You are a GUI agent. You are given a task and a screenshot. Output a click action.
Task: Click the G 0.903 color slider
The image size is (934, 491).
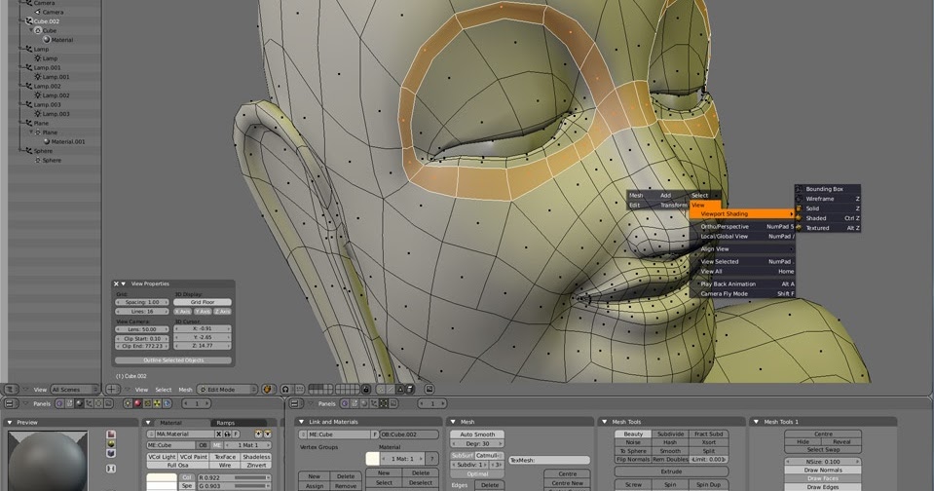[x=234, y=486]
